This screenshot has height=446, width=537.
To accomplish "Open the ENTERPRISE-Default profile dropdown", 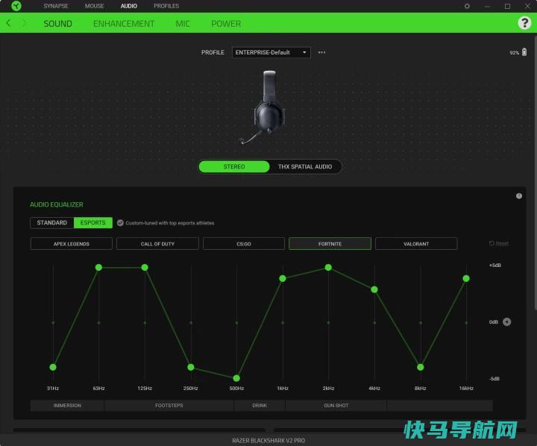I will (x=271, y=52).
